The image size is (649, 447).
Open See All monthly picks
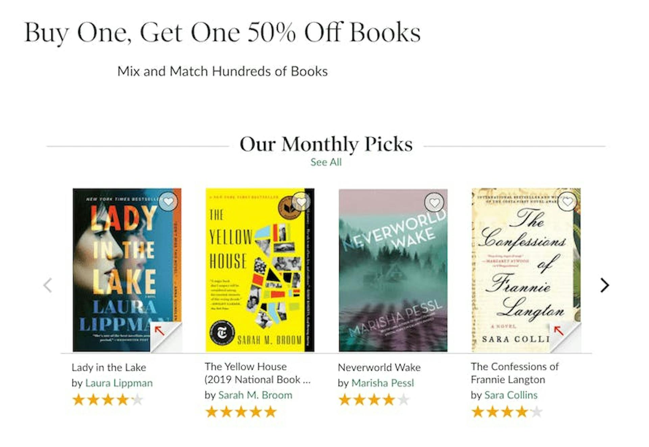tap(326, 162)
